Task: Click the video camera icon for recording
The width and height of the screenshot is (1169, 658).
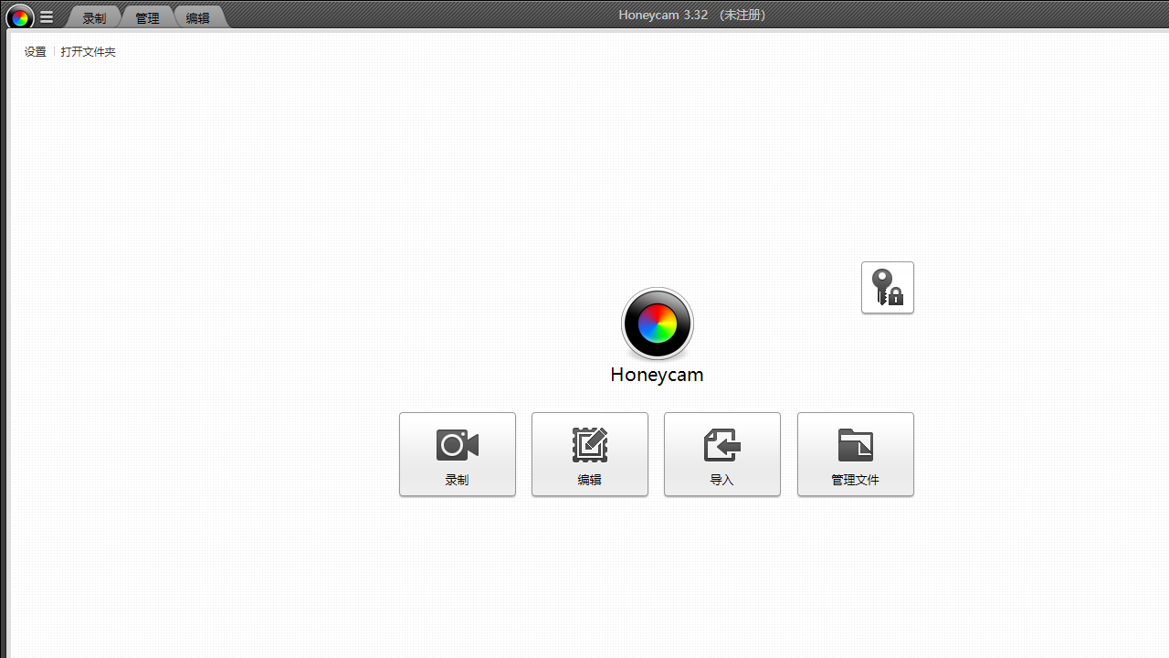Action: pyautogui.click(x=457, y=445)
